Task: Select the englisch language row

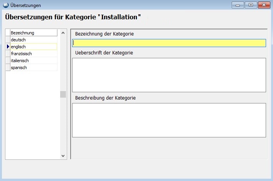Action: coord(34,47)
